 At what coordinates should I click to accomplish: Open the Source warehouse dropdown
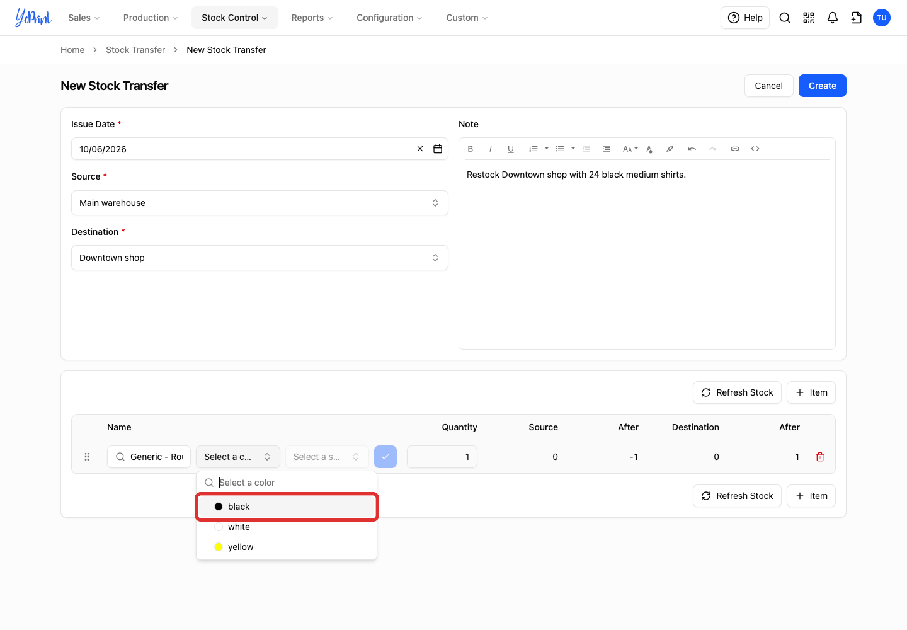[260, 203]
